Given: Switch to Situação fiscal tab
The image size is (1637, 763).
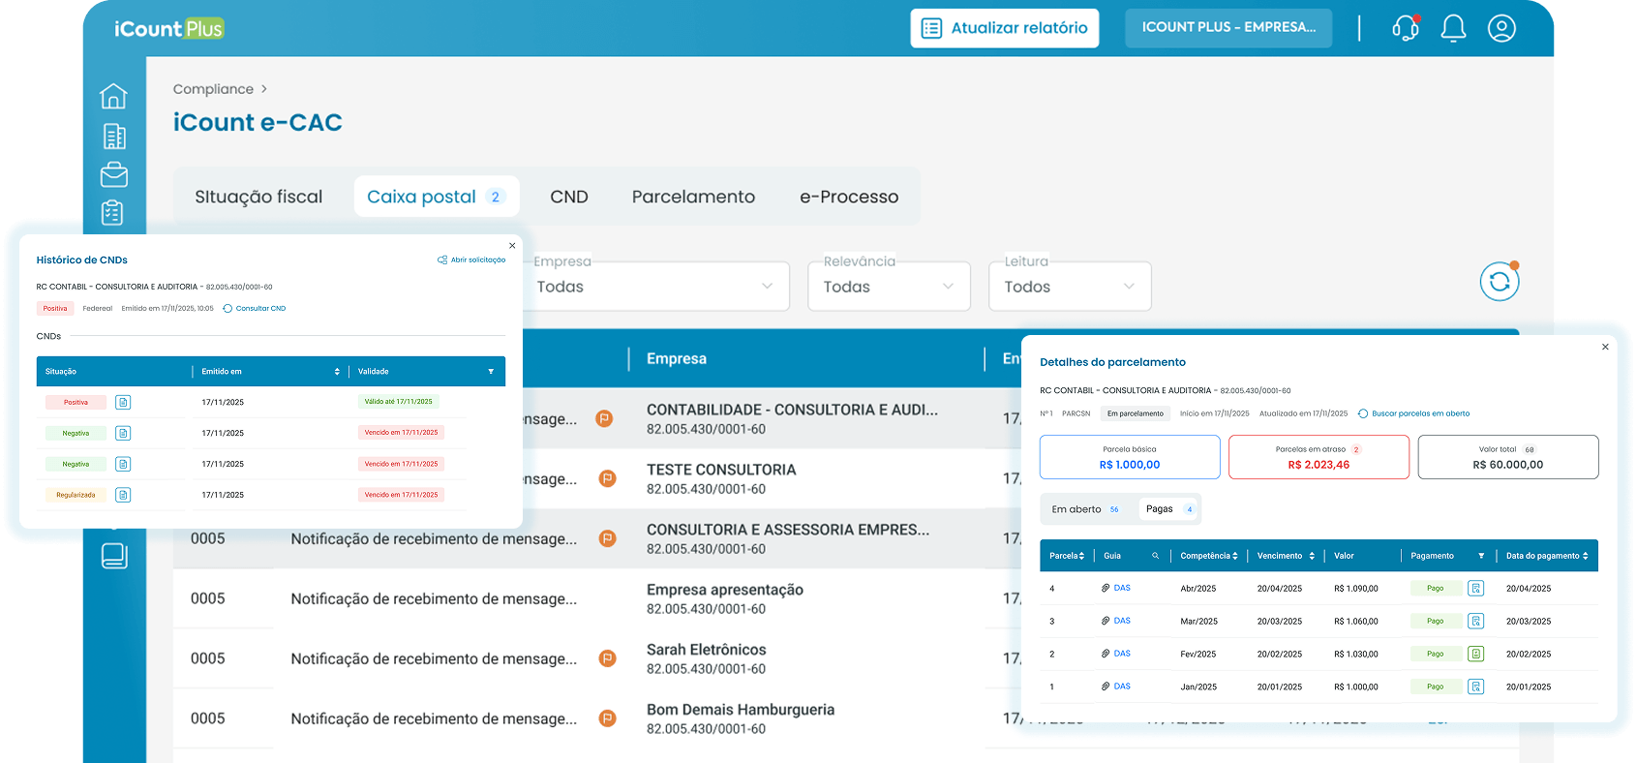Looking at the screenshot, I should [x=258, y=197].
